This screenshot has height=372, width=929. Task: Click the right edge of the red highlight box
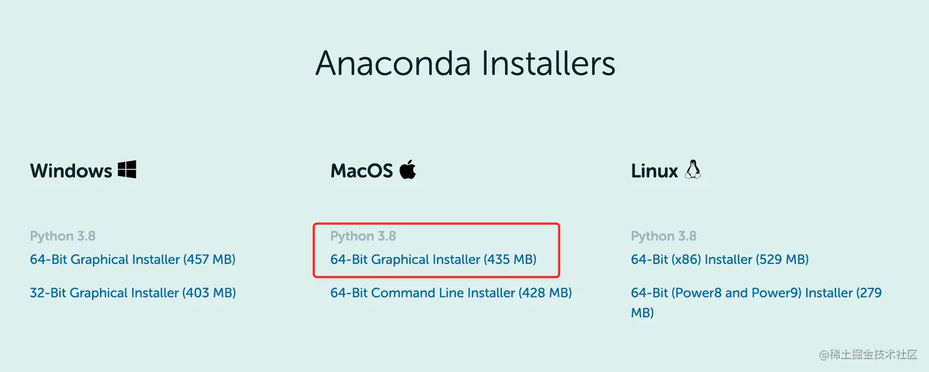[x=559, y=250]
